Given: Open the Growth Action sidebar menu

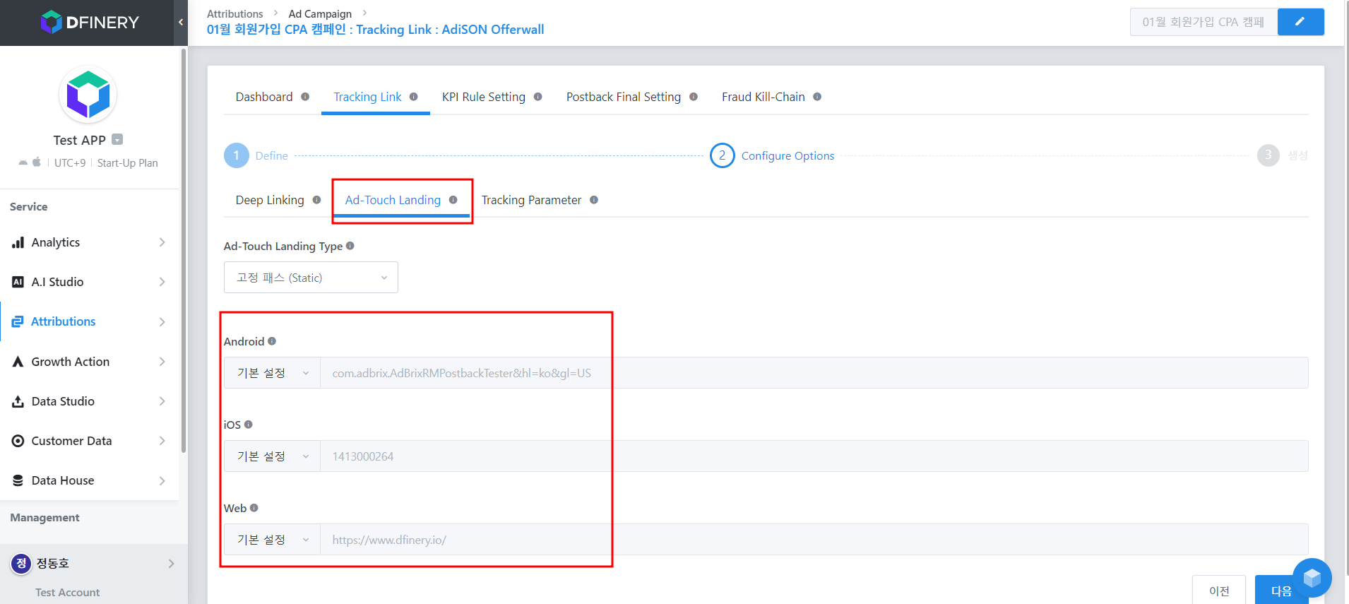Looking at the screenshot, I should click(x=89, y=362).
